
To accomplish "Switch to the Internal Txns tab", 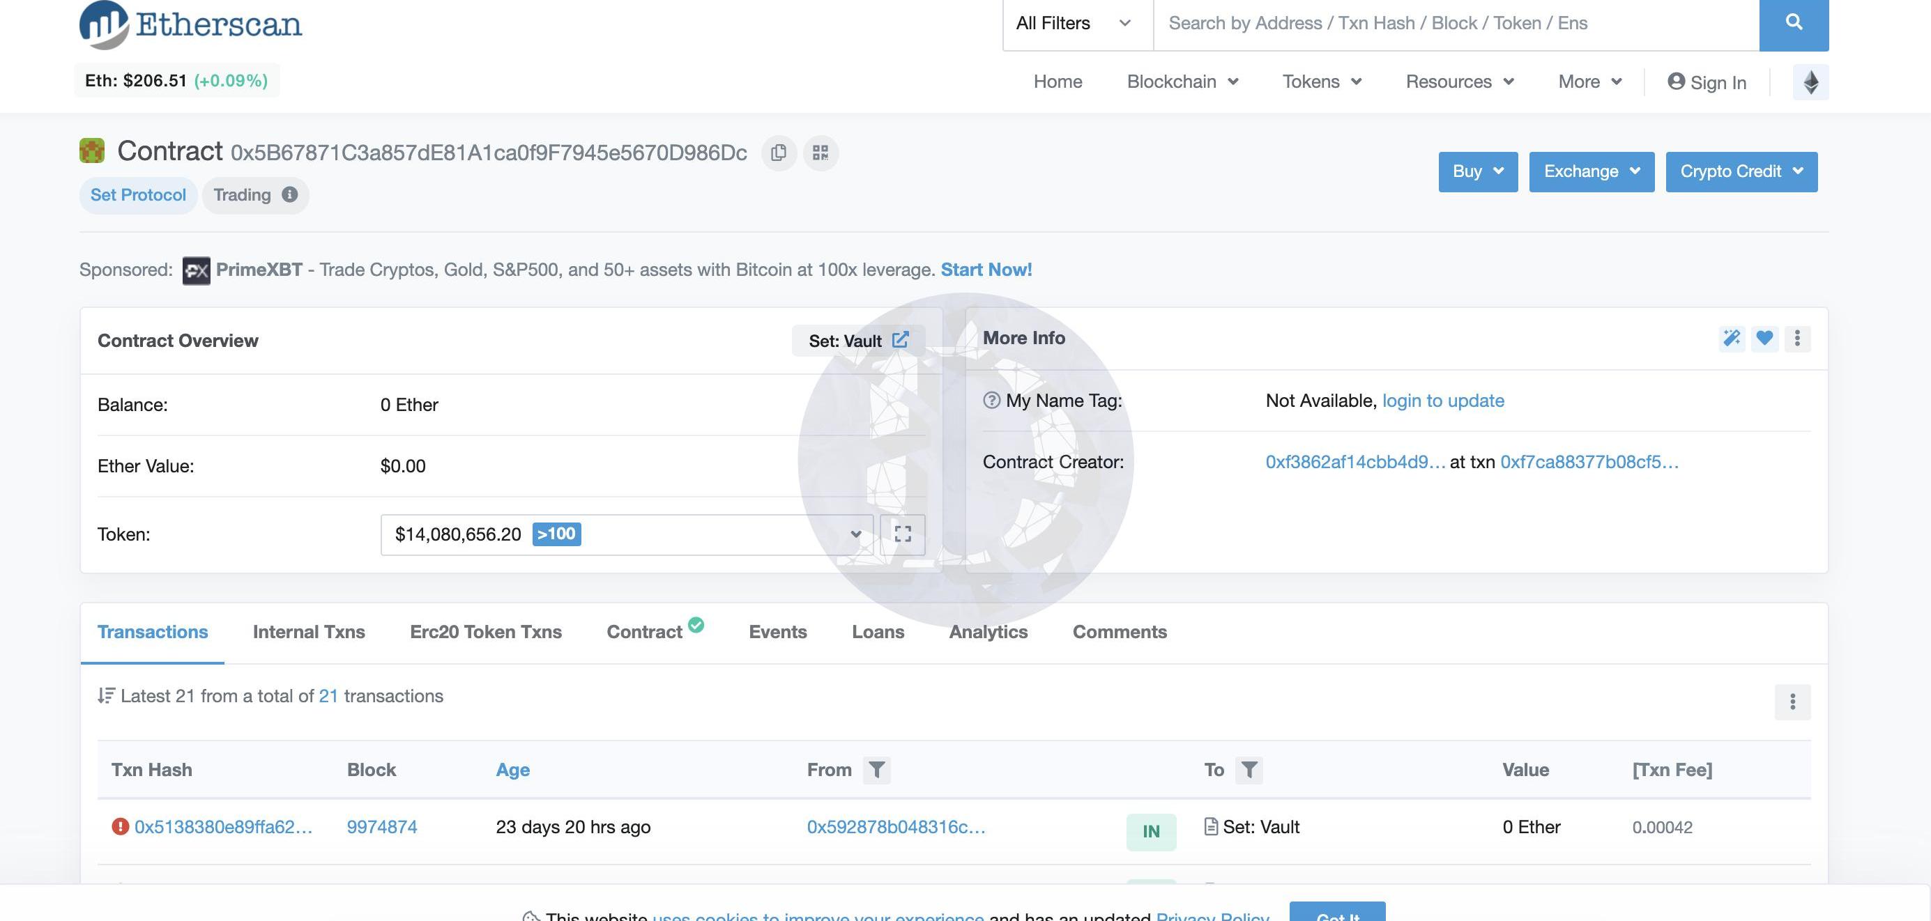I will coord(309,632).
